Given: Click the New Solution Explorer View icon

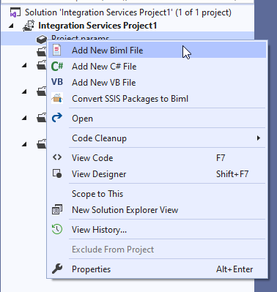Looking at the screenshot, I should tap(57, 209).
